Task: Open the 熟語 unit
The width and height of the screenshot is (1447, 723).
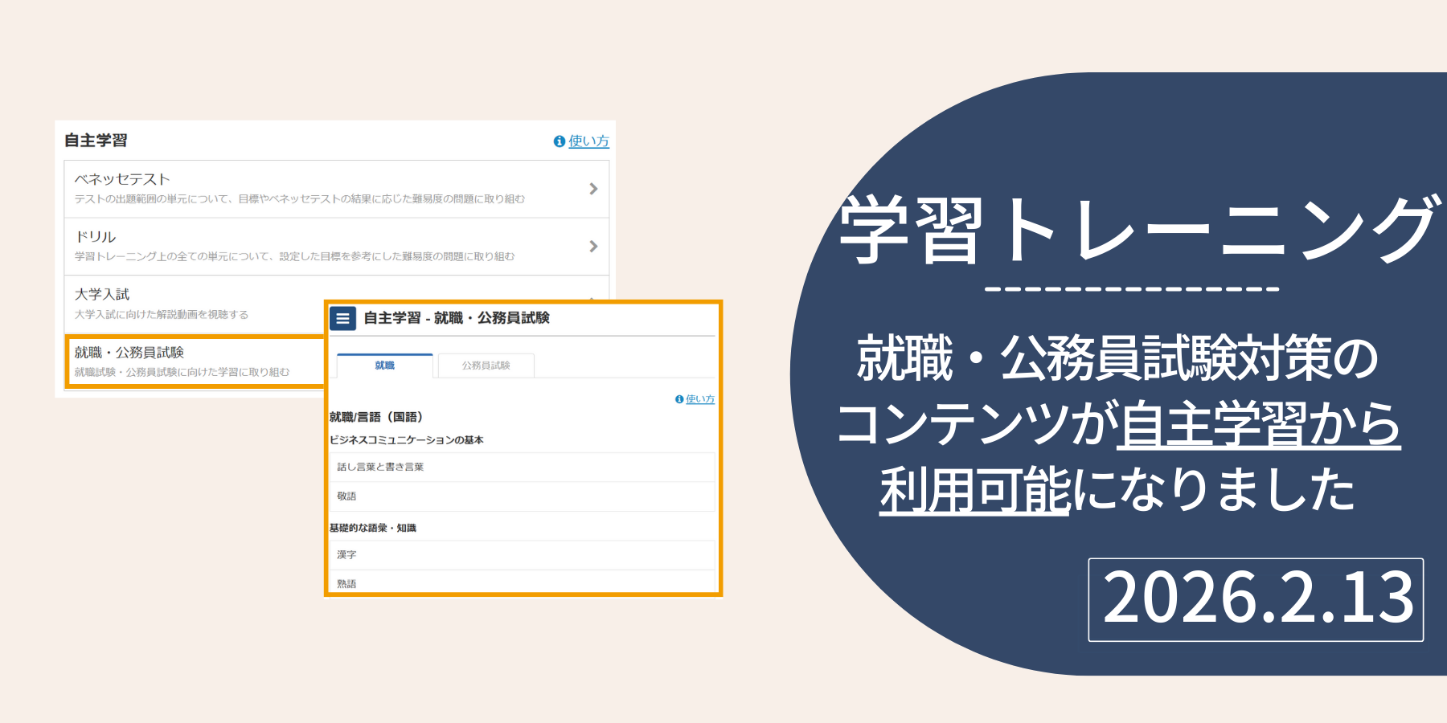Action: tap(522, 582)
